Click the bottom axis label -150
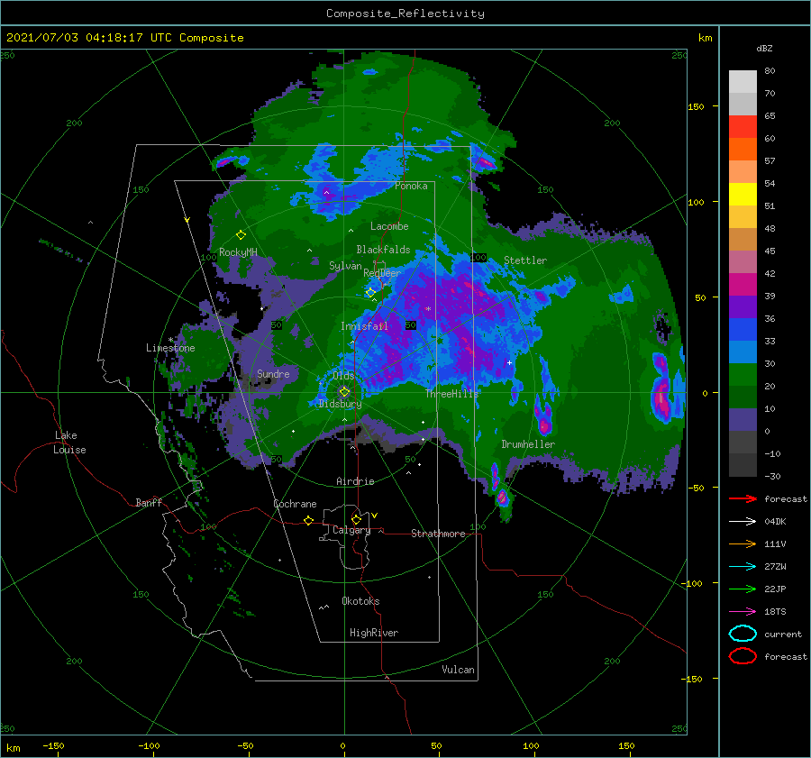 tap(53, 745)
